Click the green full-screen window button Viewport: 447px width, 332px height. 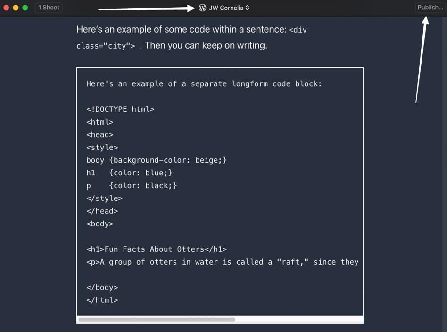coord(25,8)
